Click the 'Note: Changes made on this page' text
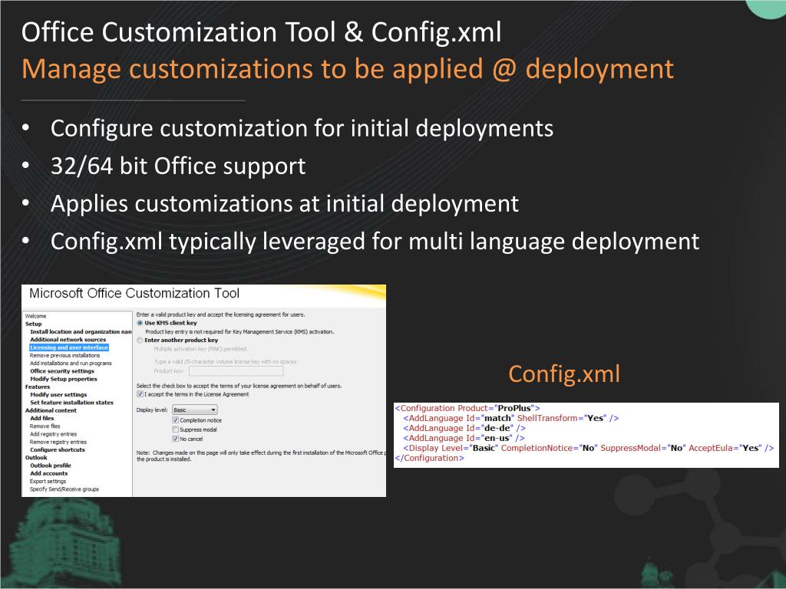Screen dimensions: 786x589 tap(261, 456)
